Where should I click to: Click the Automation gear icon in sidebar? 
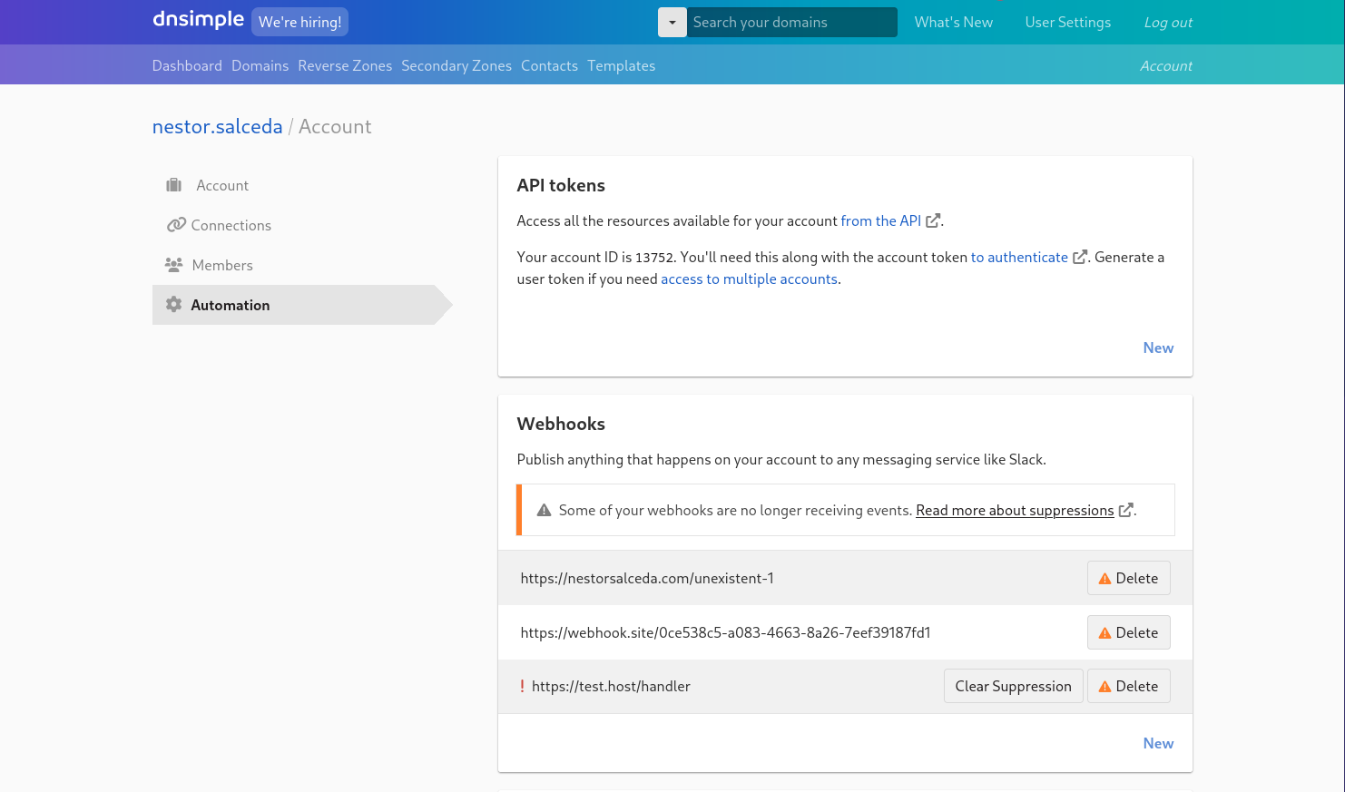click(174, 305)
